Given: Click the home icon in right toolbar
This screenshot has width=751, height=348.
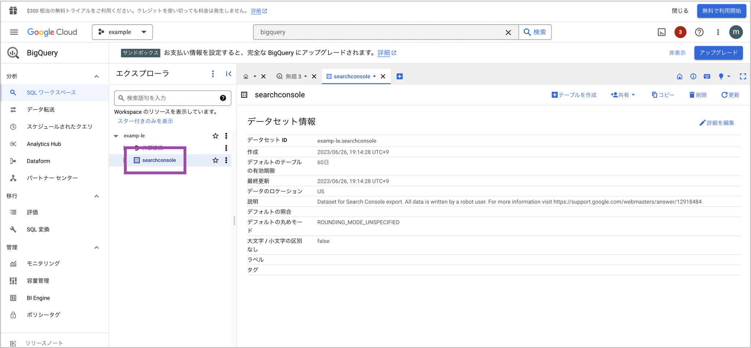Looking at the screenshot, I should tap(679, 76).
